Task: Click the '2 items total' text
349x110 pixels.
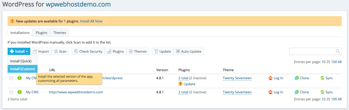Action: [x=17, y=99]
